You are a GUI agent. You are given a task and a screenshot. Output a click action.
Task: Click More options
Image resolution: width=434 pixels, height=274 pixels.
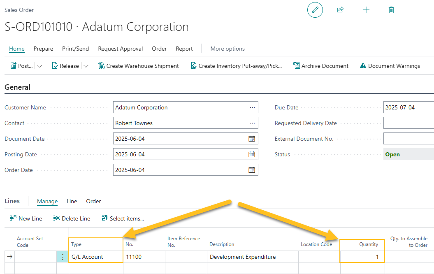tap(227, 49)
